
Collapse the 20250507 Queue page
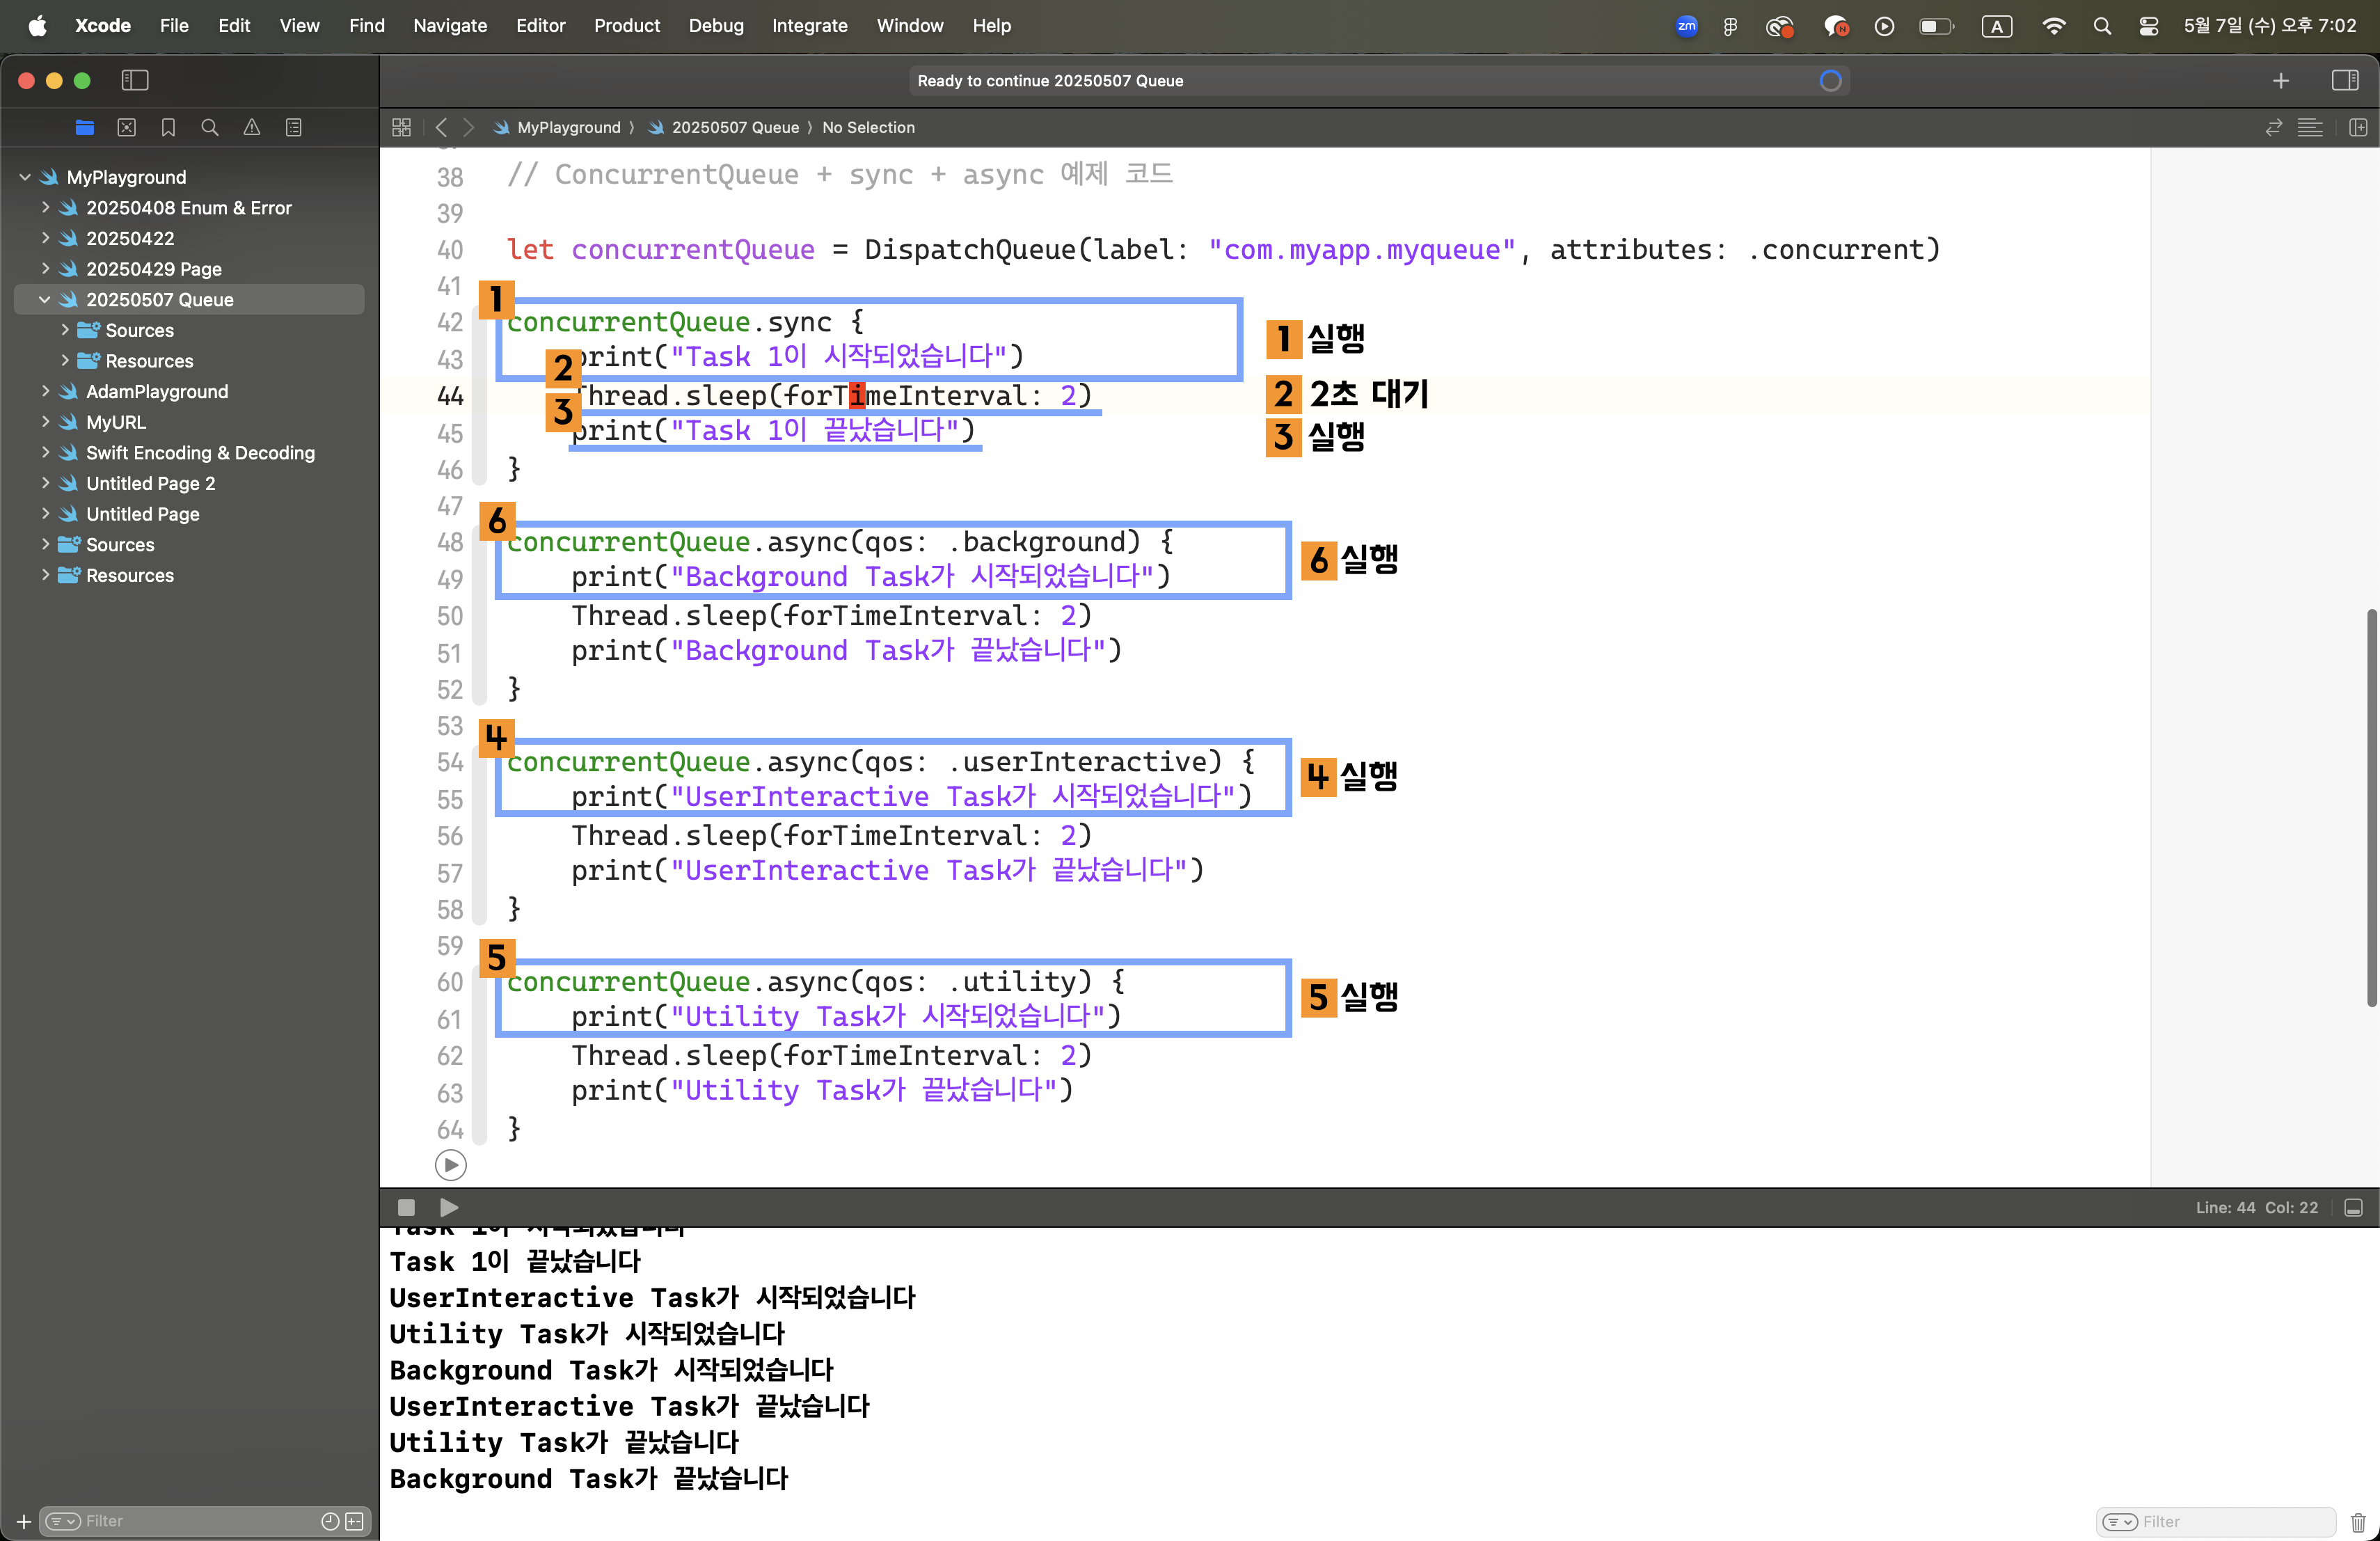45,299
